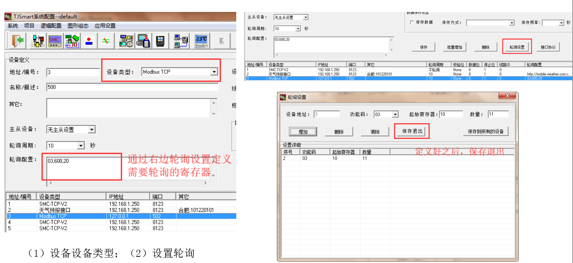Enable the 保存数据 checkbox
Image resolution: width=573 pixels, height=263 pixels.
click(x=412, y=23)
